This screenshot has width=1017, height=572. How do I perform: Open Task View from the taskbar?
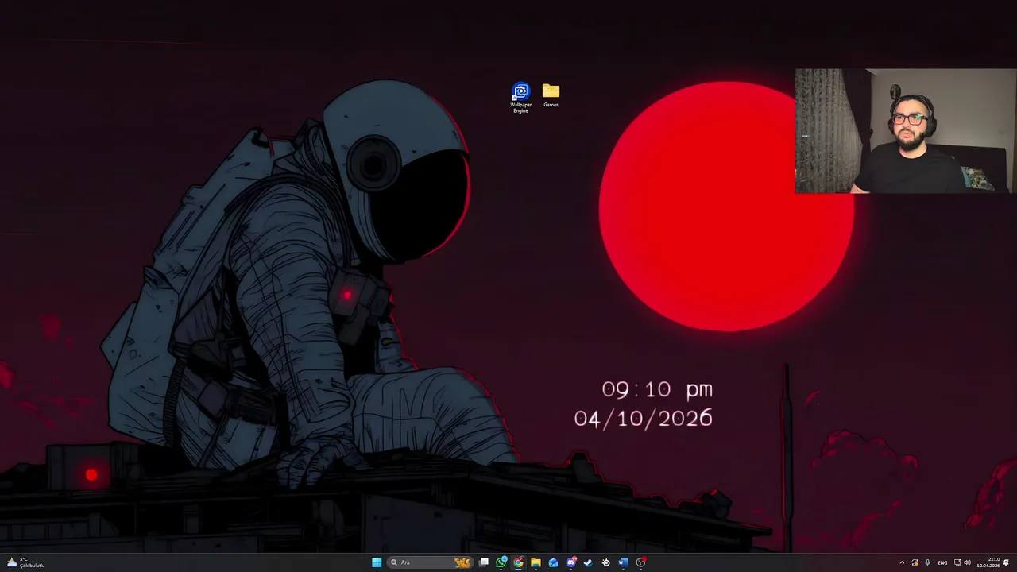pyautogui.click(x=484, y=562)
